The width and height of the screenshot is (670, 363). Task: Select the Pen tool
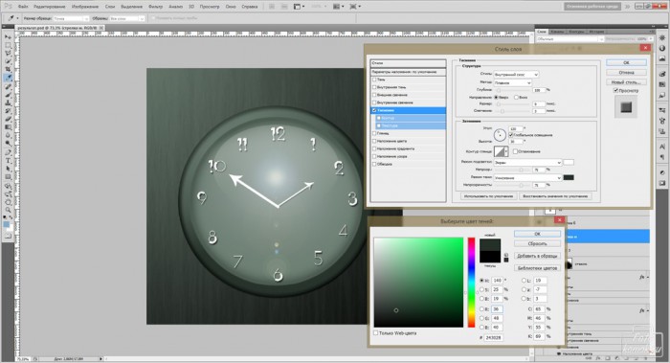click(8, 152)
